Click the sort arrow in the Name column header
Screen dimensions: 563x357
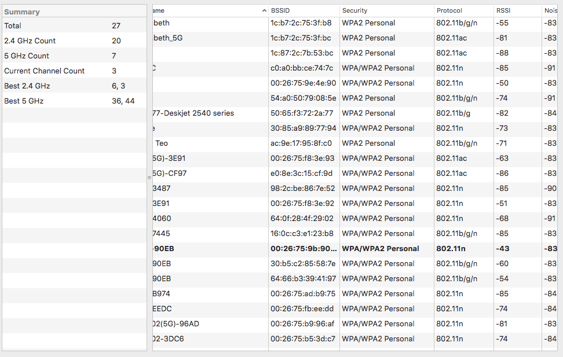[x=264, y=11]
